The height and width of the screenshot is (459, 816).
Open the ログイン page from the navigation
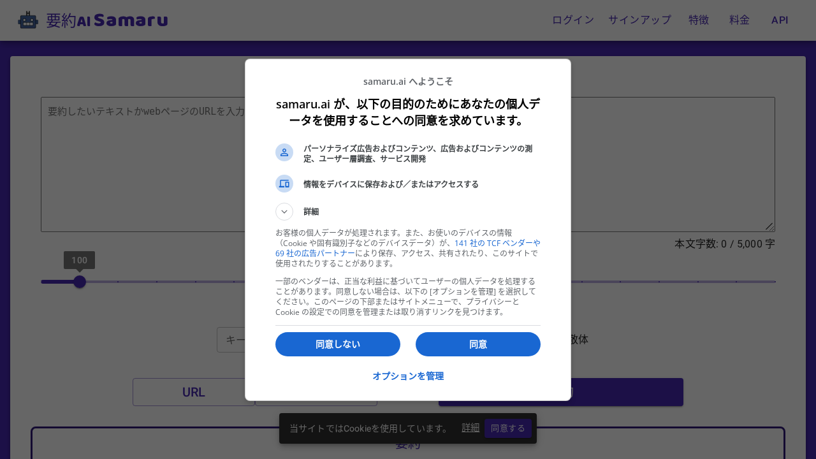572,20
